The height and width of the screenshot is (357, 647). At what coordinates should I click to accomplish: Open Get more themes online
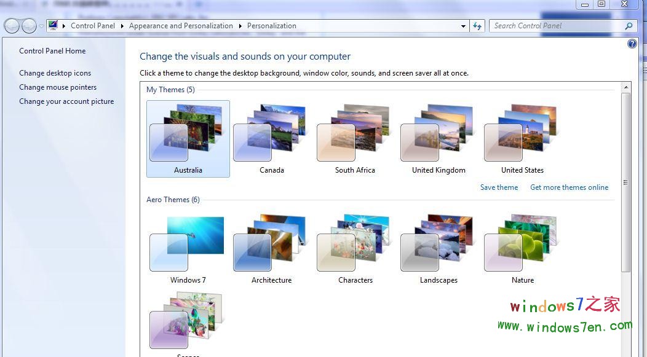coord(569,187)
